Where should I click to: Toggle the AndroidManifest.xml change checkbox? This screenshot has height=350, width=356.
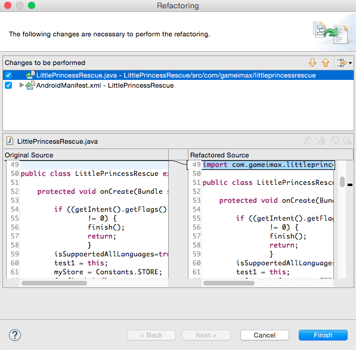8,85
